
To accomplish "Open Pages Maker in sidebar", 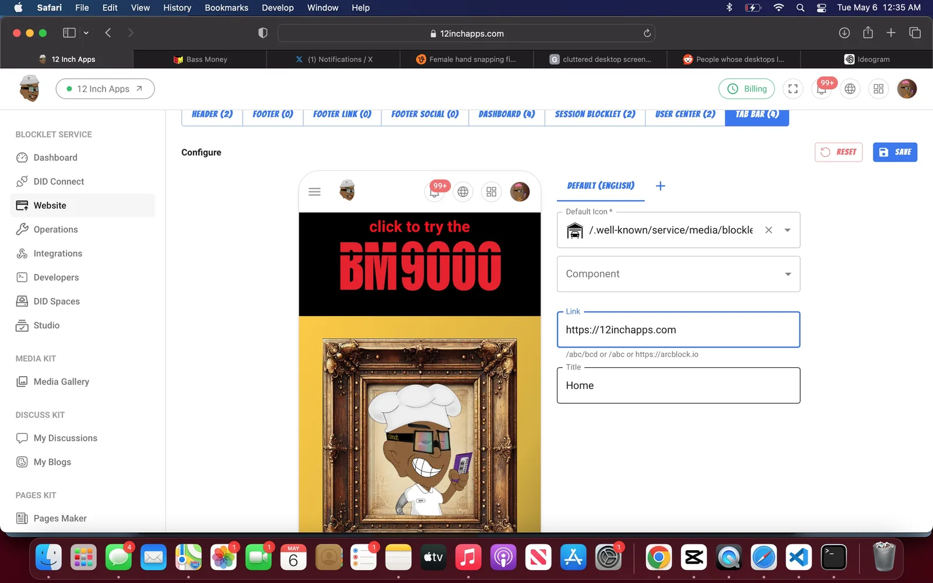I will coord(82,518).
